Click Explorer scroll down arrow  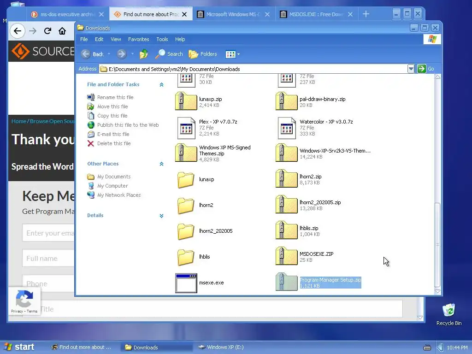(438, 291)
